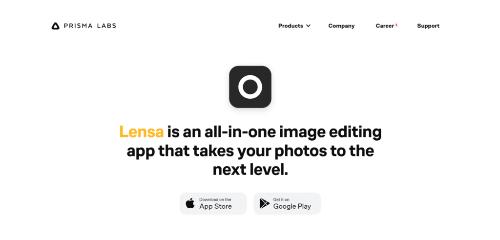This screenshot has height=240, width=500.
Task: Click the yellow Lensa word in headline
Action: [142, 132]
